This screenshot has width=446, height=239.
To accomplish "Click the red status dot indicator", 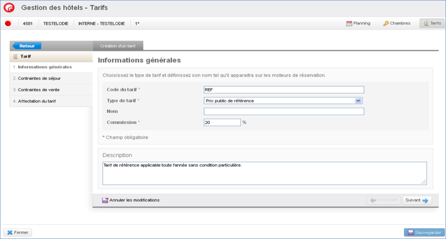I will coord(8,23).
